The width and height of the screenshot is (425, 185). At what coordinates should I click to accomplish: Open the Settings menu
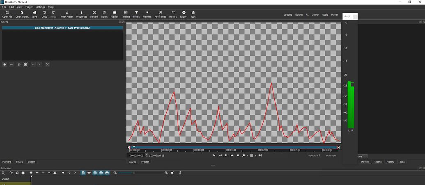[x=40, y=7]
